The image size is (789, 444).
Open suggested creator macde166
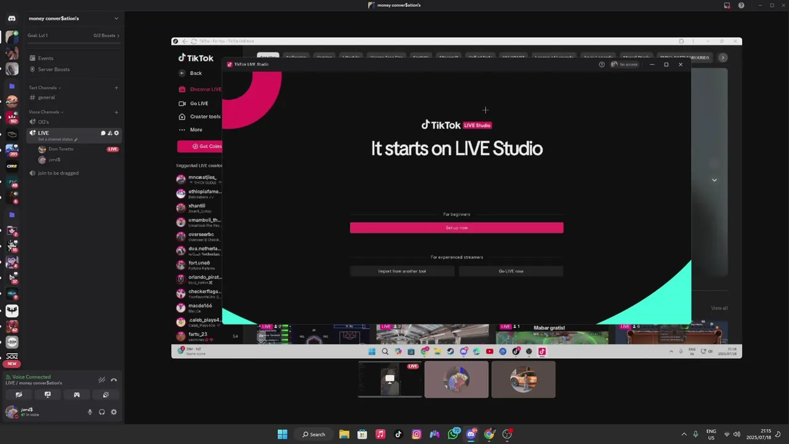click(198, 308)
